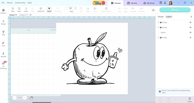Toggle visibility of the second Group layer
Screen dimensions: 194x103
(190, 27)
